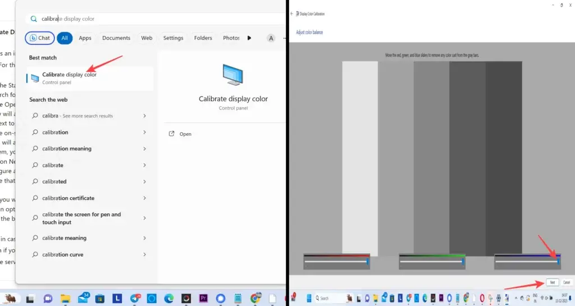This screenshot has width=575, height=306.
Task: Open Telegram from the left taskbar
Action: (x=135, y=298)
